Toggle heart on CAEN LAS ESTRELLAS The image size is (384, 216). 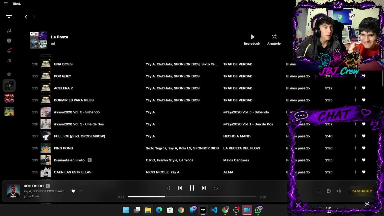[364, 172]
